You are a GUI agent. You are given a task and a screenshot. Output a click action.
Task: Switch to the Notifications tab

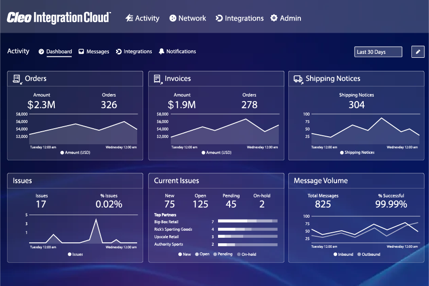coord(177,51)
